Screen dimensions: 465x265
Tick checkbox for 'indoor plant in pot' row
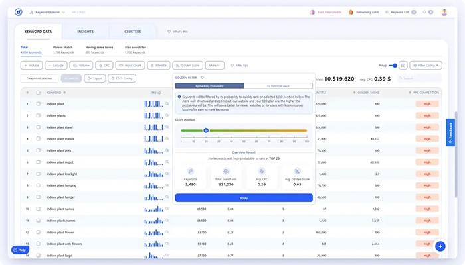tap(39, 162)
